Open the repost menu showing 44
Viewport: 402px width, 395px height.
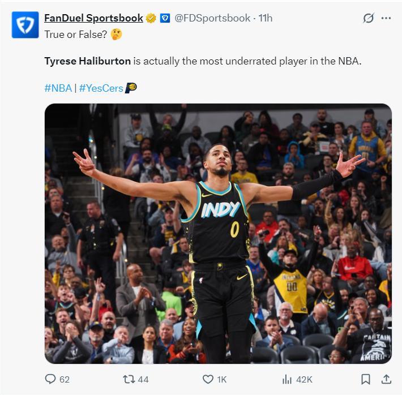129,379
